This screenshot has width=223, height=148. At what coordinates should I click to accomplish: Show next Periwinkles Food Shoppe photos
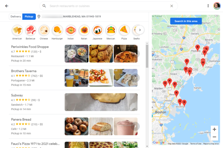coord(135,54)
